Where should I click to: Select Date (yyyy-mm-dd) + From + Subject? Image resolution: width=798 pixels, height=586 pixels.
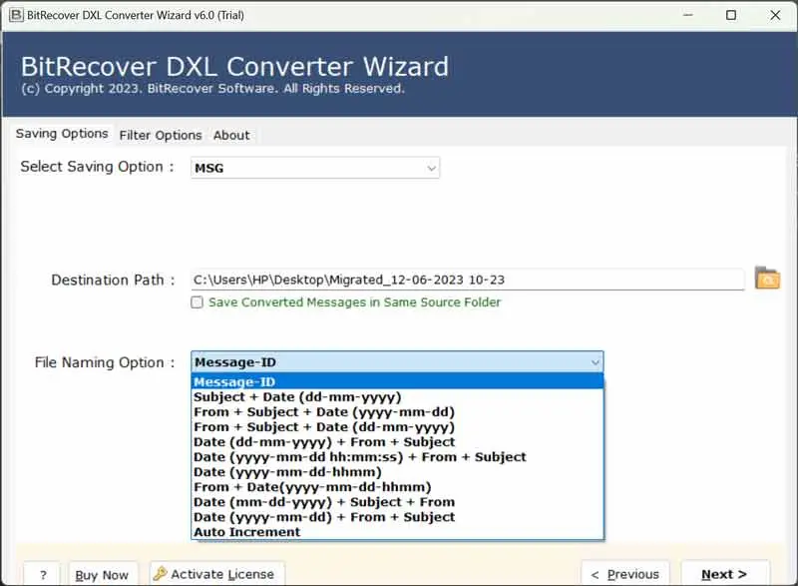pyautogui.click(x=397, y=517)
